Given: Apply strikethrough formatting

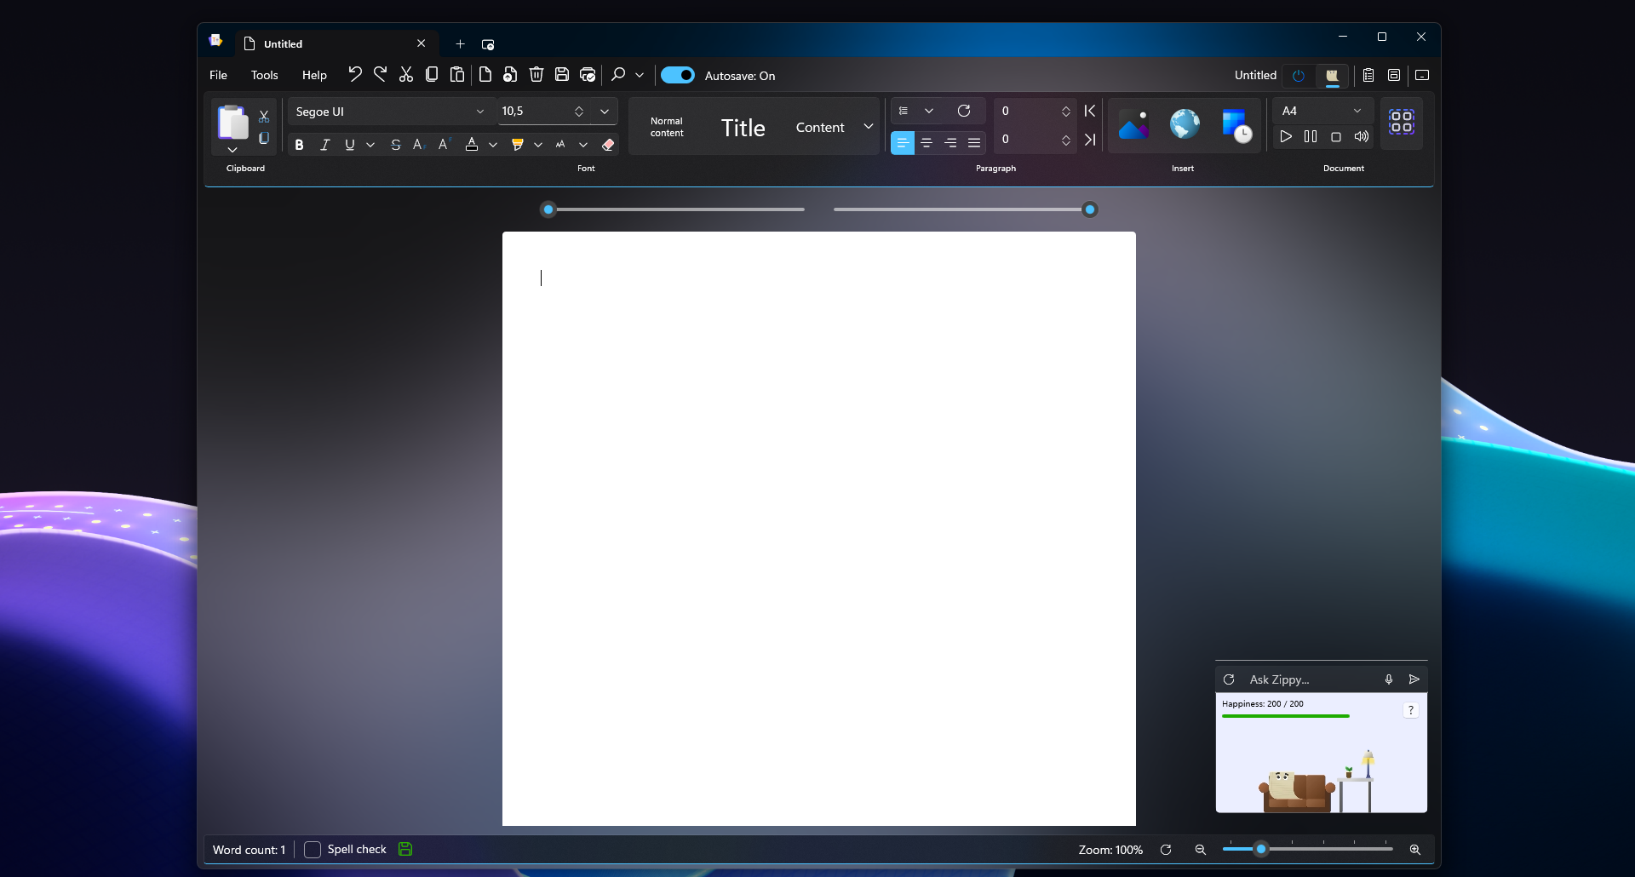Looking at the screenshot, I should click(x=394, y=145).
